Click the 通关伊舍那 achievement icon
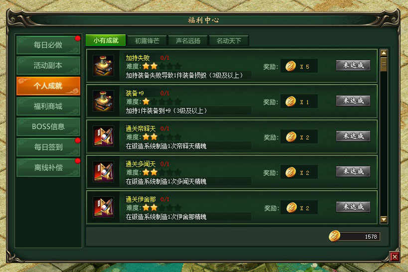Viewport: 408px width, 272px height. [103, 207]
